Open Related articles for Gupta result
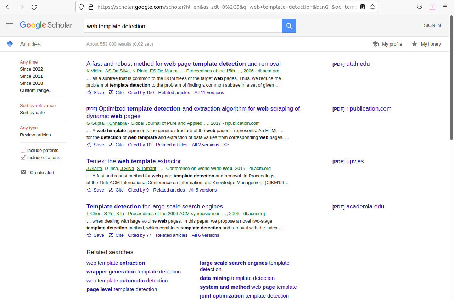This screenshot has width=454, height=300. [172, 145]
